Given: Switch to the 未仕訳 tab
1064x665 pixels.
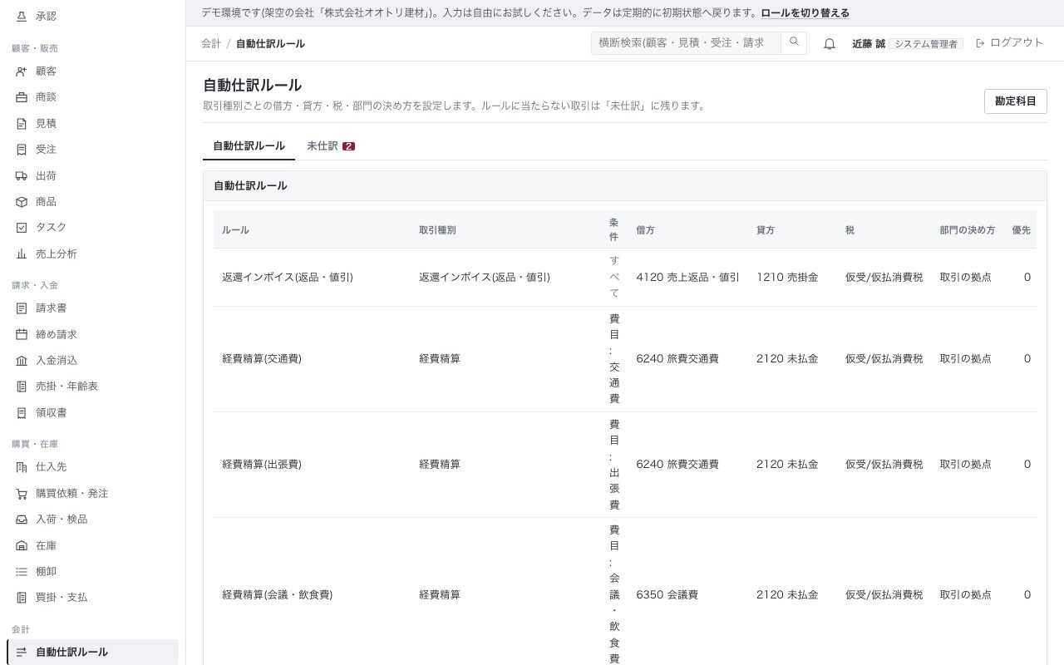Looking at the screenshot, I should pyautogui.click(x=331, y=146).
